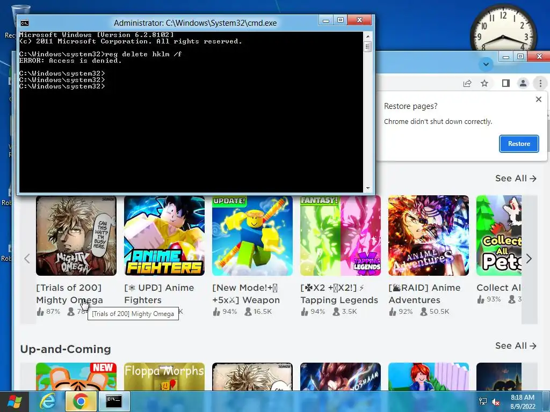Click '[Trials of 200] Mighty Omega' title

69,293
